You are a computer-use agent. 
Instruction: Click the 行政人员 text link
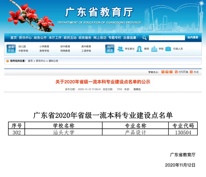coord(178,49)
